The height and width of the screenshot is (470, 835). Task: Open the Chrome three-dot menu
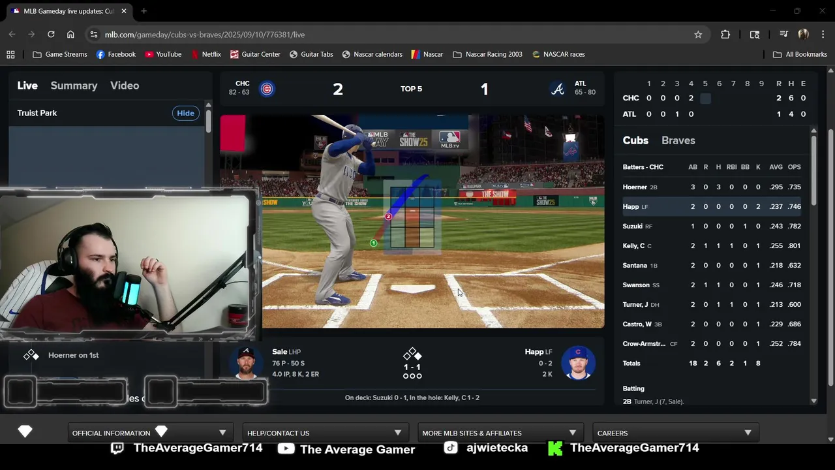[823, 35]
